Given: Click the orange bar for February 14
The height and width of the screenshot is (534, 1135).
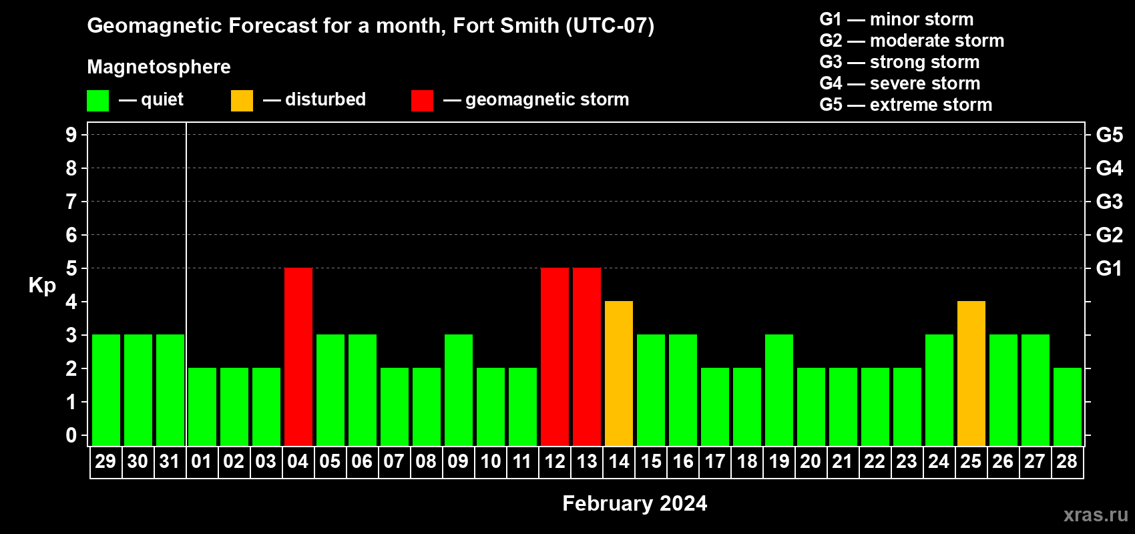Looking at the screenshot, I should pos(619,373).
